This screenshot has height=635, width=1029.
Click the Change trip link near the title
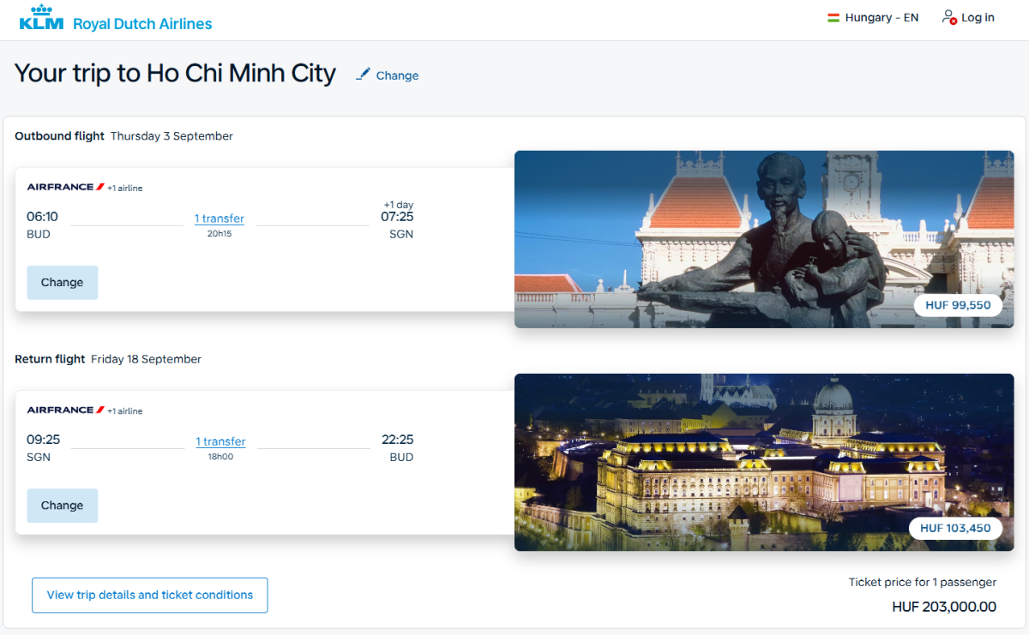[397, 75]
